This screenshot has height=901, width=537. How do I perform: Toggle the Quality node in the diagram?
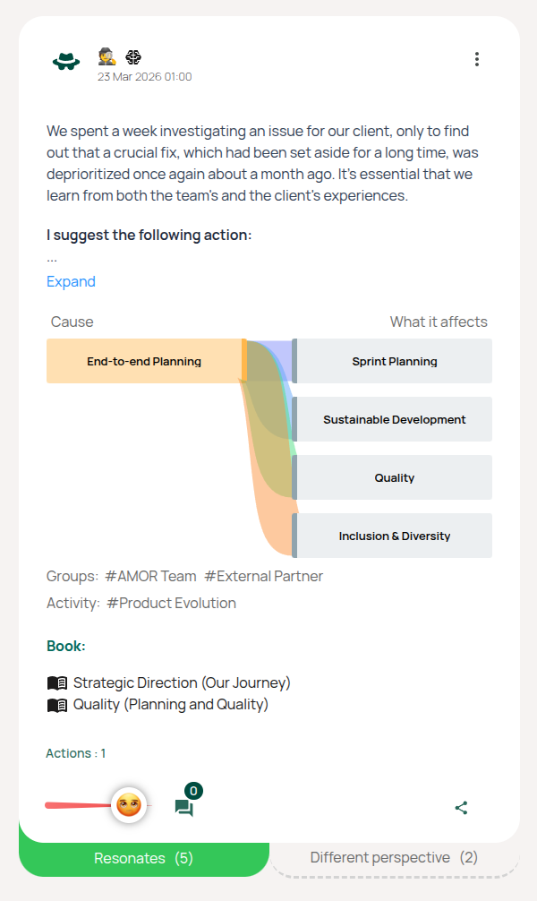(x=394, y=477)
